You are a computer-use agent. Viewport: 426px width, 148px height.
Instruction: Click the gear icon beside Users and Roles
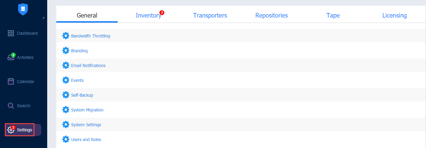click(66, 139)
